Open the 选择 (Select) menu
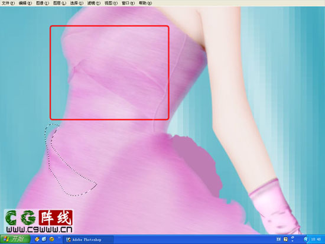325x244 pixels. click(76, 3)
